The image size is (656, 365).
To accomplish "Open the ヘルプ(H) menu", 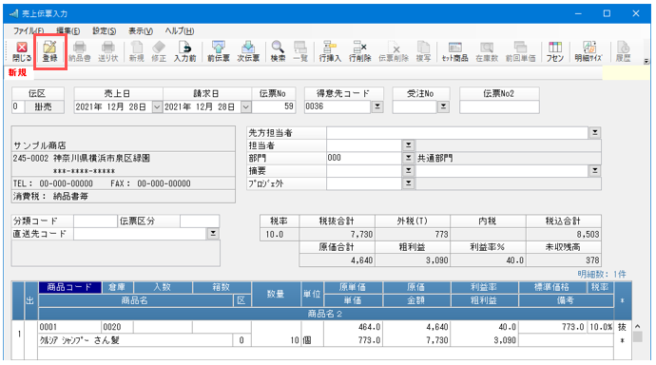I will (x=179, y=31).
